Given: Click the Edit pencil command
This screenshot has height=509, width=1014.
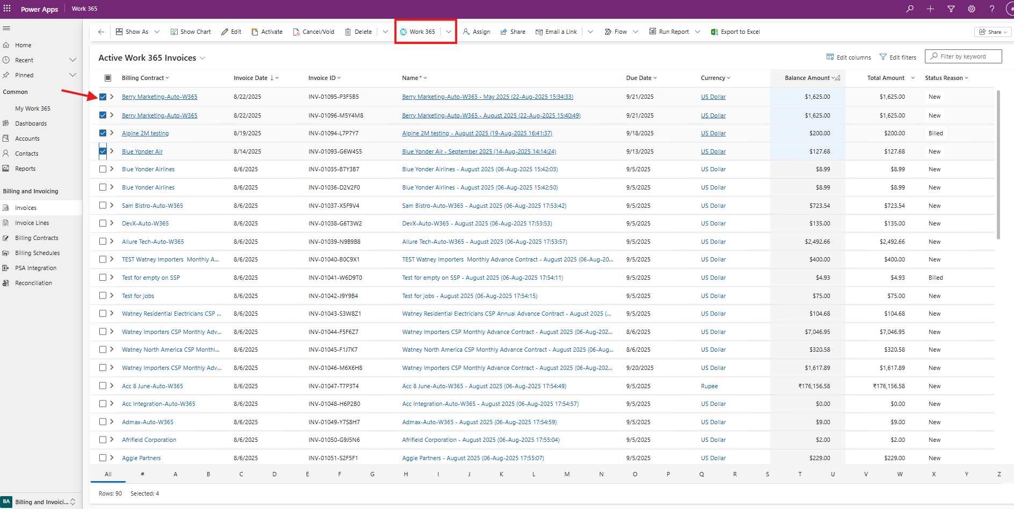Looking at the screenshot, I should (x=231, y=32).
